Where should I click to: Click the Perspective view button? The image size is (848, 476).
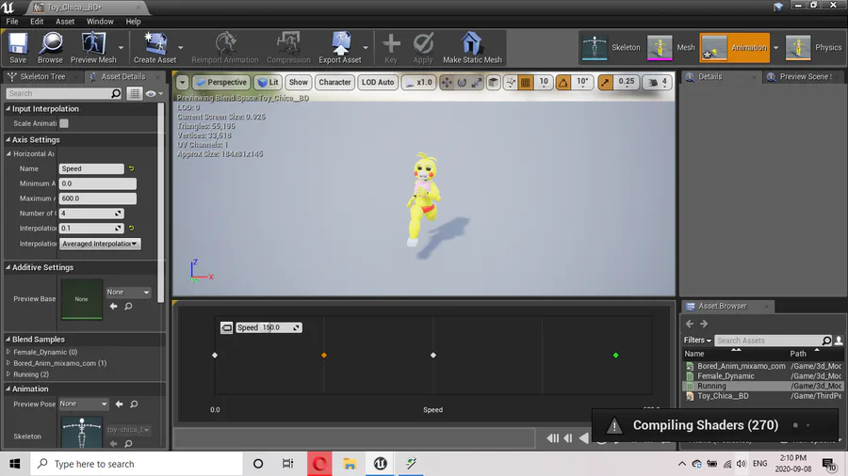pyautogui.click(x=221, y=82)
